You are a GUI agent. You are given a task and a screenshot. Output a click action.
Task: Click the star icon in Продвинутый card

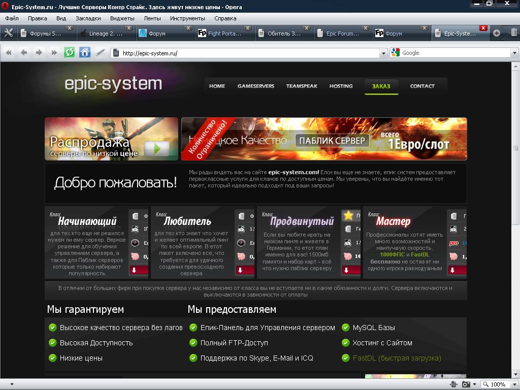[348, 215]
